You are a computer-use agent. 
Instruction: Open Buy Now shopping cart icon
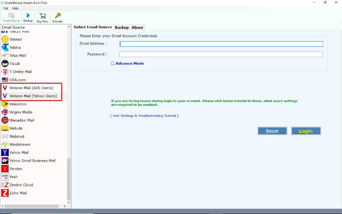click(x=42, y=16)
